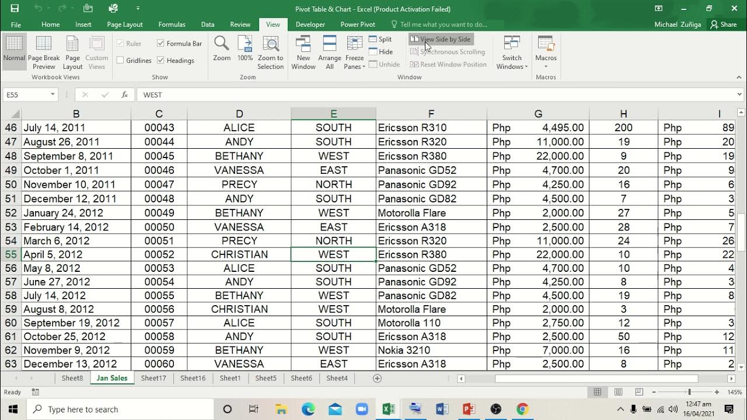This screenshot has width=747, height=420.
Task: Open the Power Pivot tab
Action: tap(358, 24)
